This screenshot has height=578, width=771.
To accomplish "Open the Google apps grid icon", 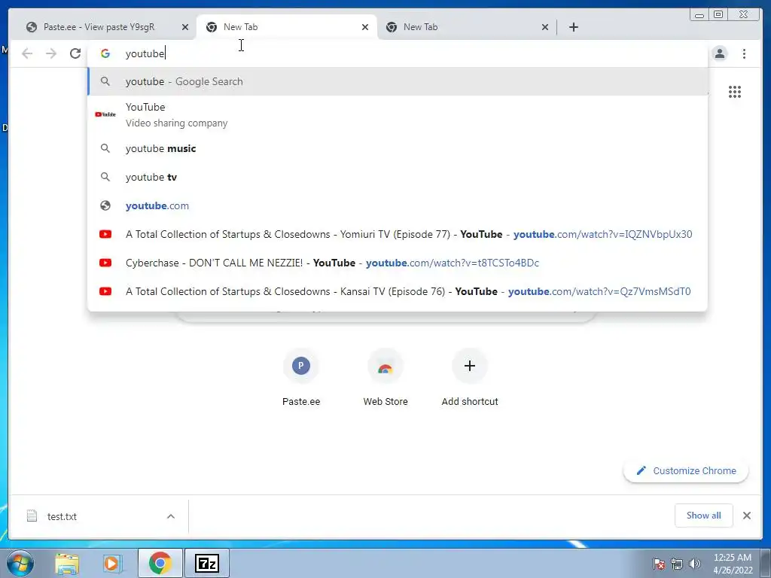I will (x=735, y=92).
